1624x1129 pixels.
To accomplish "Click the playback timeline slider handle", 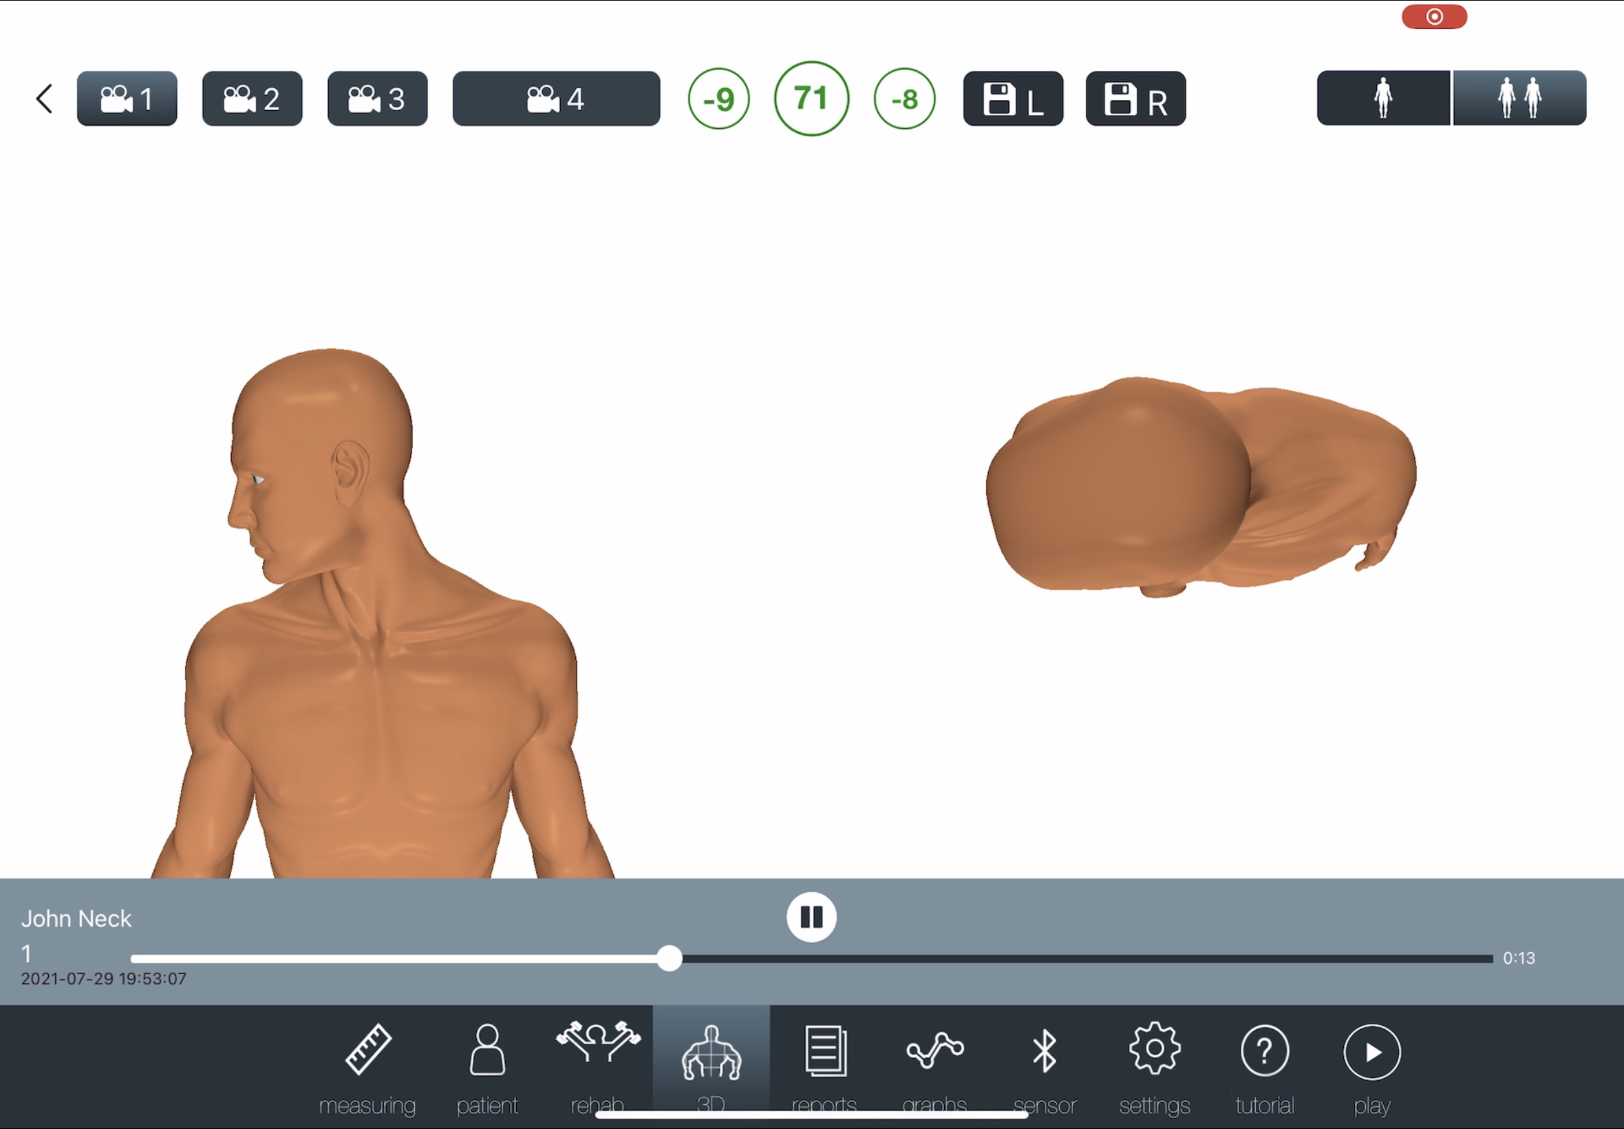I will 669,958.
